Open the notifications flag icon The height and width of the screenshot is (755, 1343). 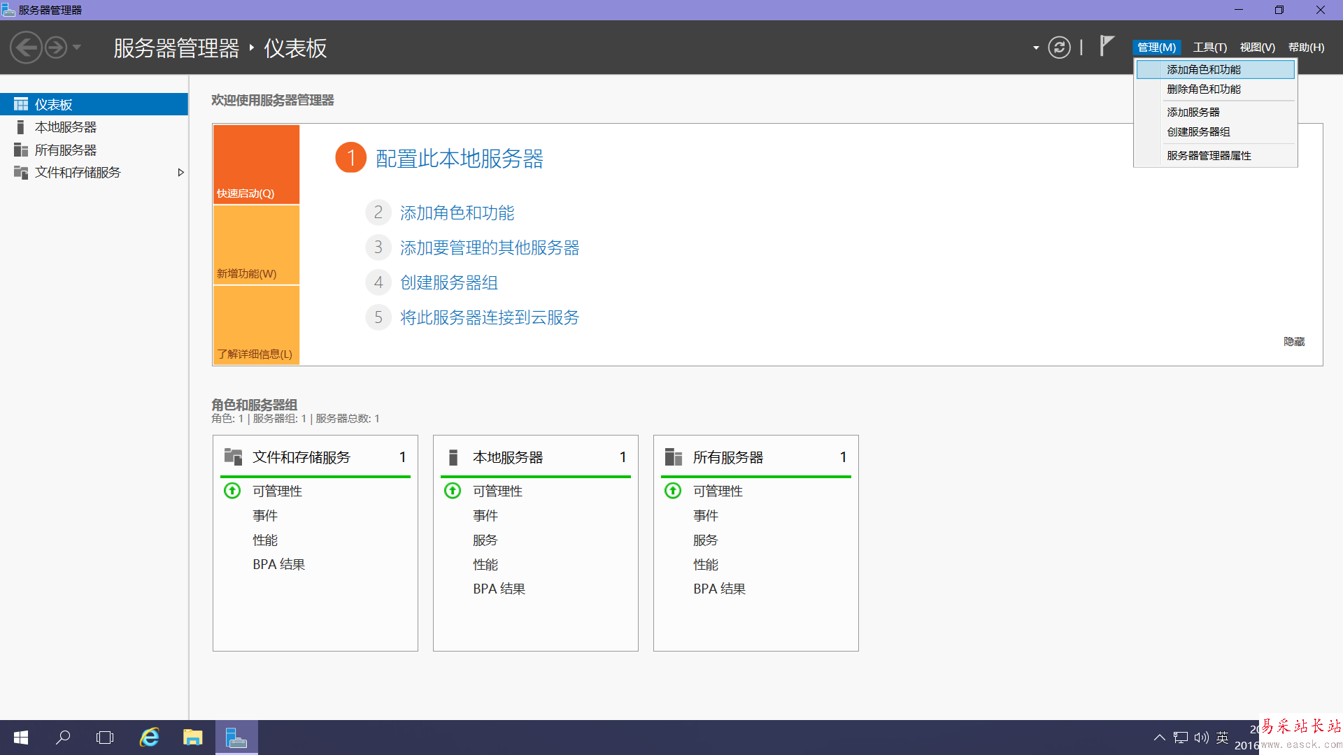pos(1106,46)
